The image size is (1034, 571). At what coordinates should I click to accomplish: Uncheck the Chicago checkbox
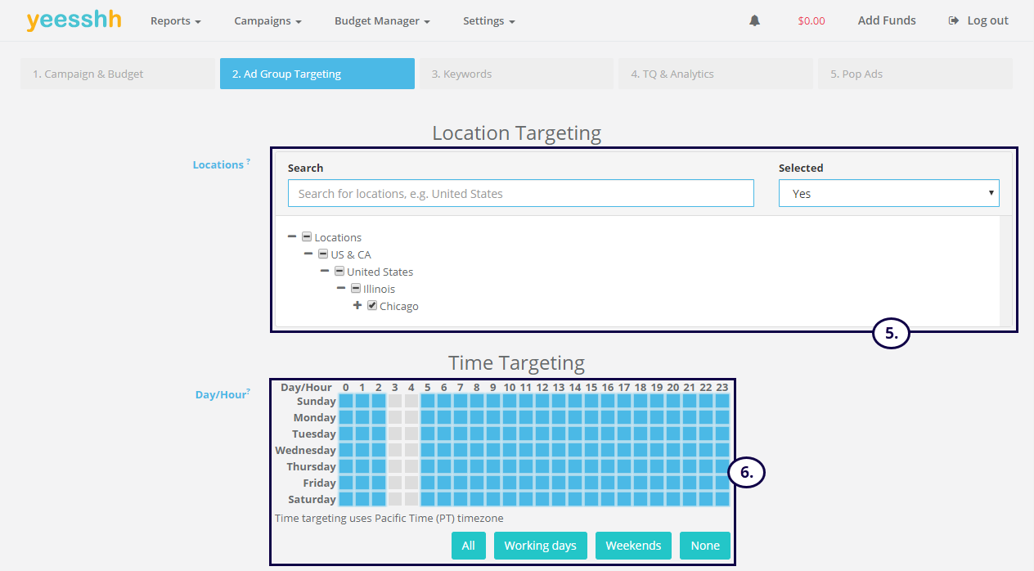pyautogui.click(x=372, y=306)
